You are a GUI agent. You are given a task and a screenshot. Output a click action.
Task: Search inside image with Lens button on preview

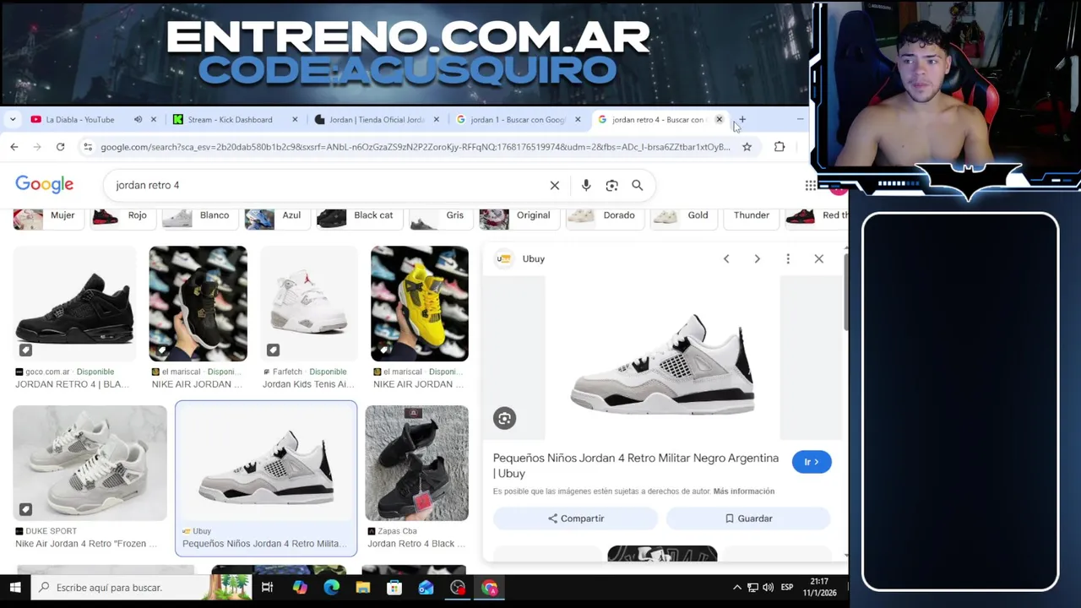[x=504, y=418]
